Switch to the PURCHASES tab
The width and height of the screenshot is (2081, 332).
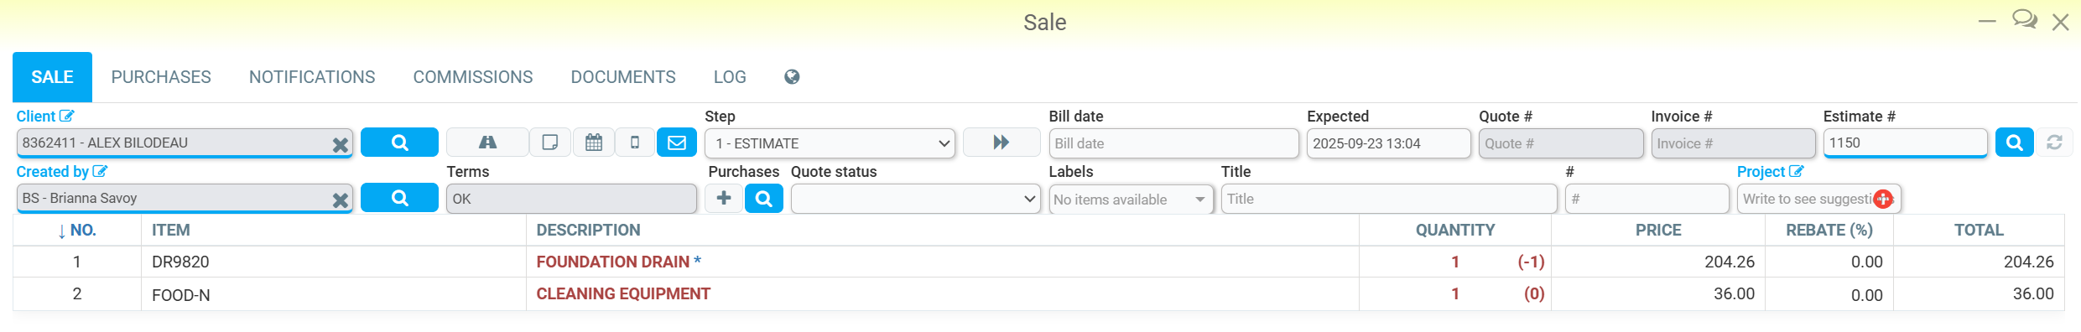[161, 77]
